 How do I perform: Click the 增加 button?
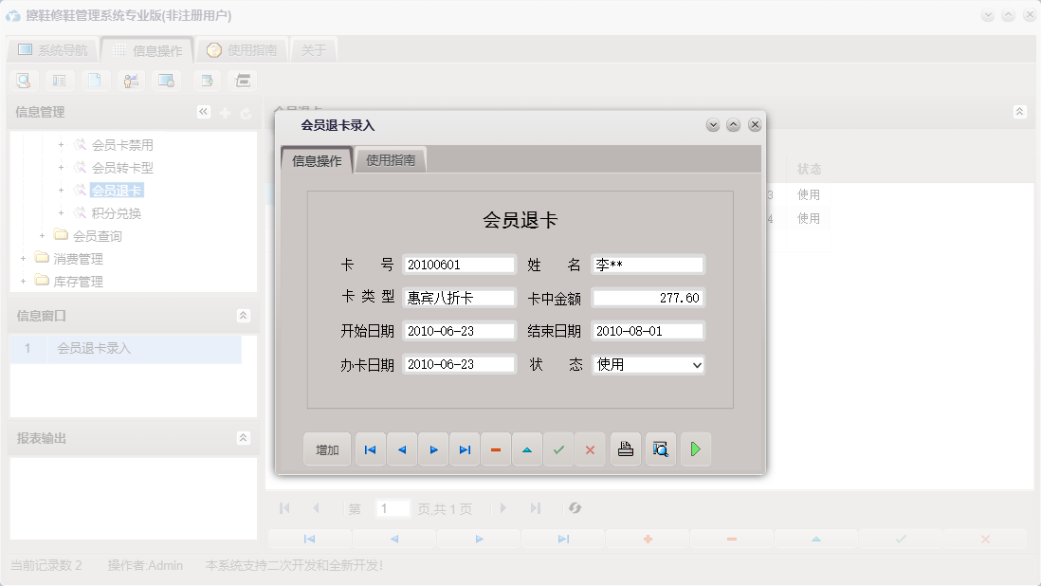tap(326, 449)
